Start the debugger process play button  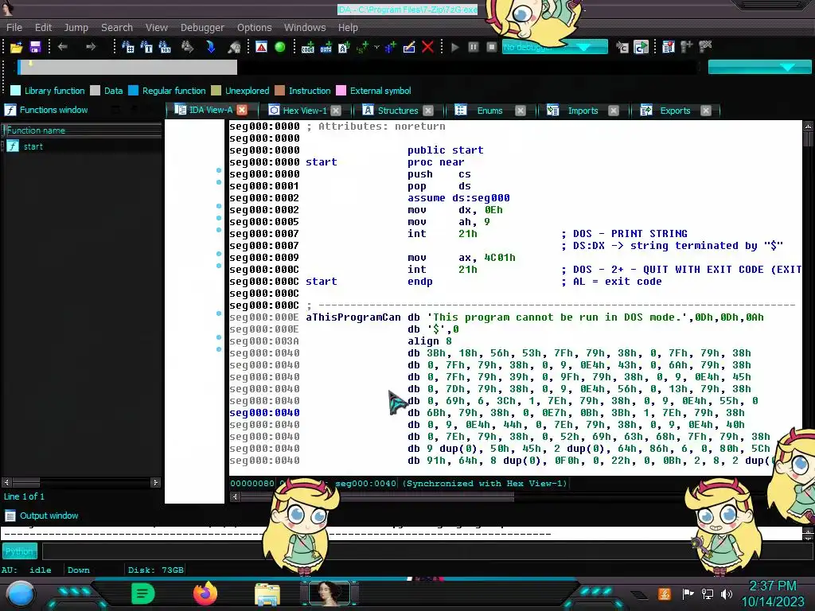(455, 47)
